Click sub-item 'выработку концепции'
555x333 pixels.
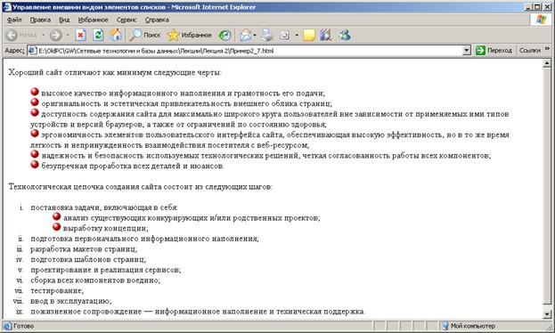point(105,228)
